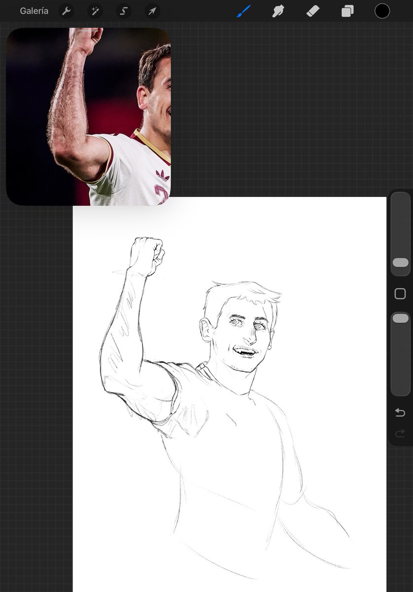Select the Eraser tool
The height and width of the screenshot is (592, 413).
pyautogui.click(x=313, y=11)
